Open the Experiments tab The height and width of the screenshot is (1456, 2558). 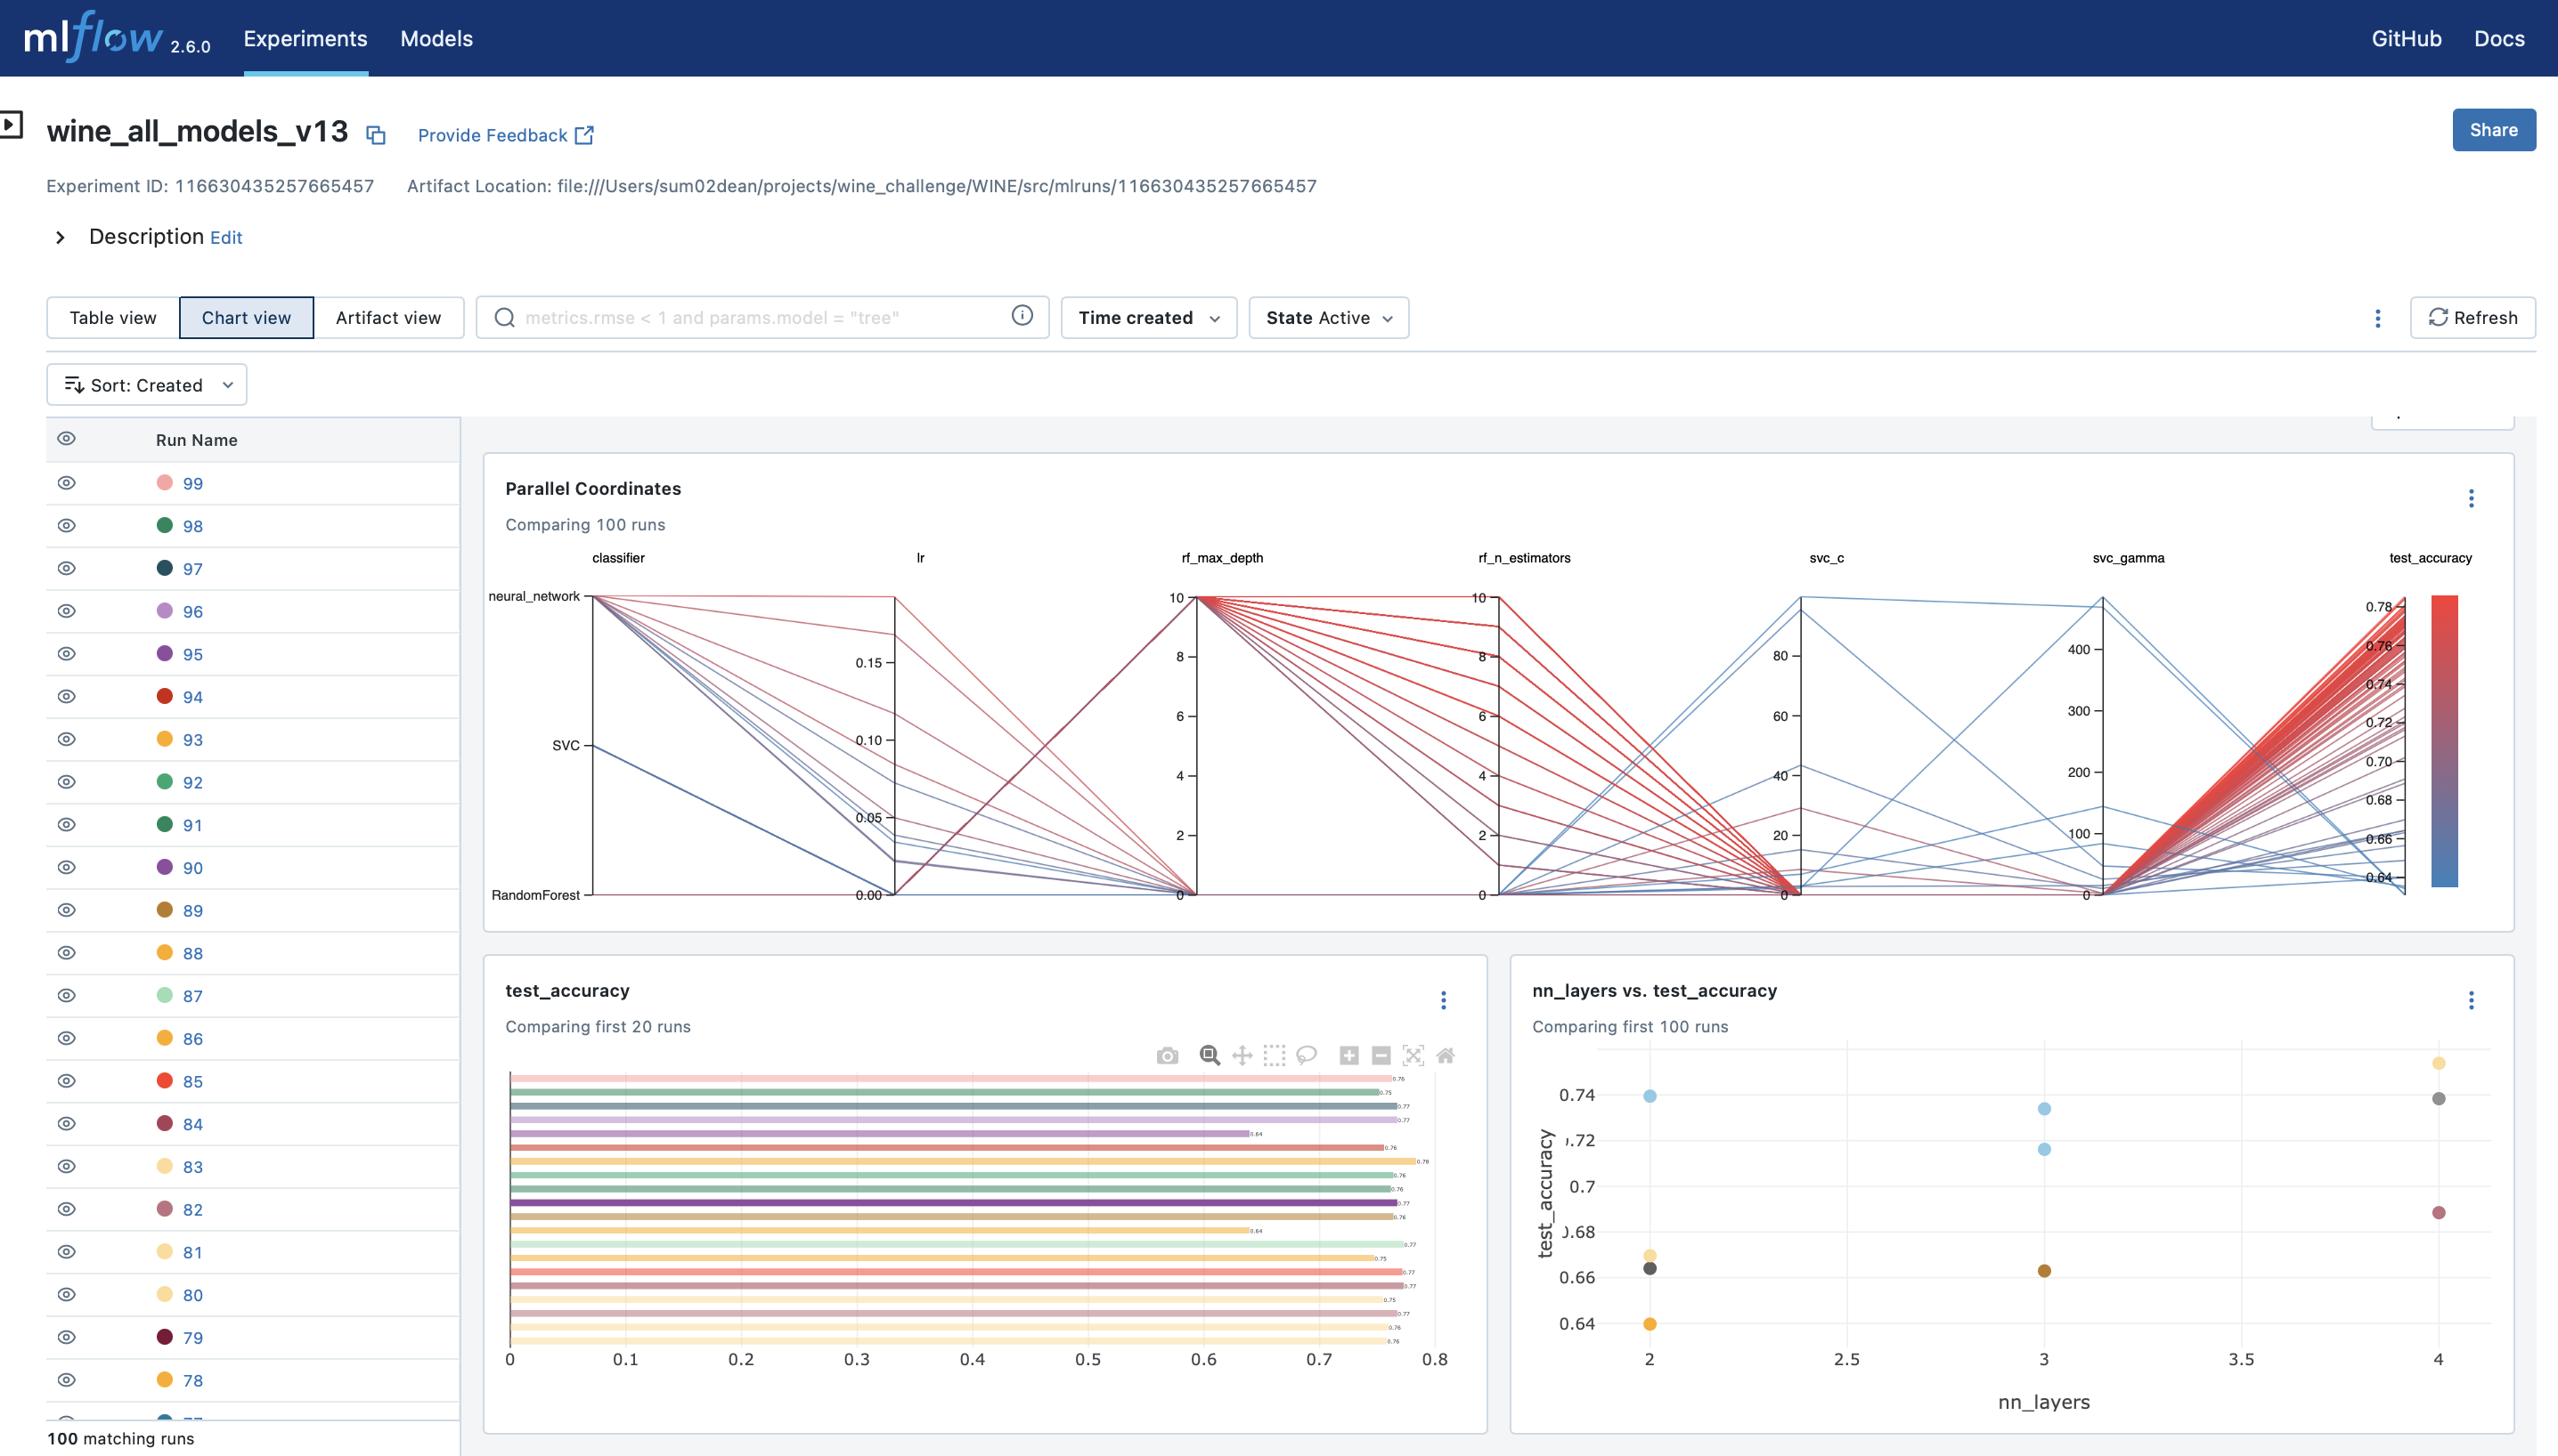point(305,38)
